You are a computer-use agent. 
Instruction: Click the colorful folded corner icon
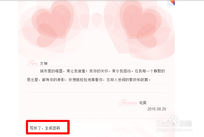(171, 3)
